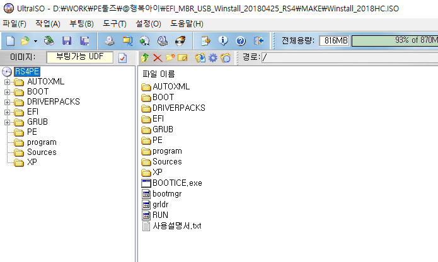Open the 부팅(B) menu
Viewport: 438px width, 262px height.
[x=81, y=24]
